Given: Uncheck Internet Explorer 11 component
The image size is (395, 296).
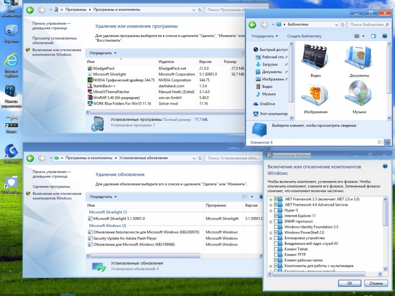Looking at the screenshot, I should tap(276, 216).
